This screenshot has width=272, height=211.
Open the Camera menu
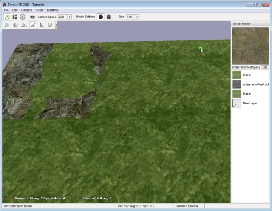click(x=26, y=10)
